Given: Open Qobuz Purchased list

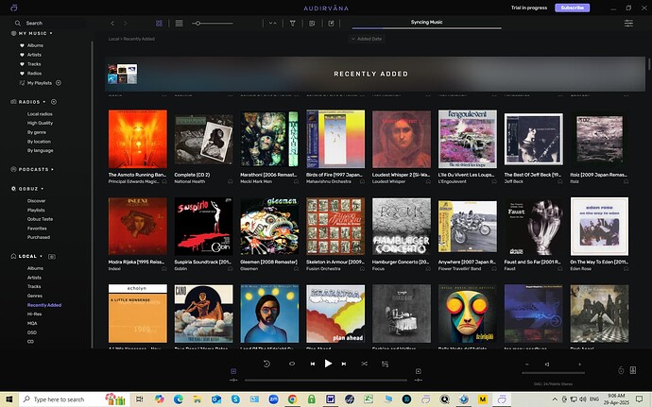Looking at the screenshot, I should [x=39, y=237].
